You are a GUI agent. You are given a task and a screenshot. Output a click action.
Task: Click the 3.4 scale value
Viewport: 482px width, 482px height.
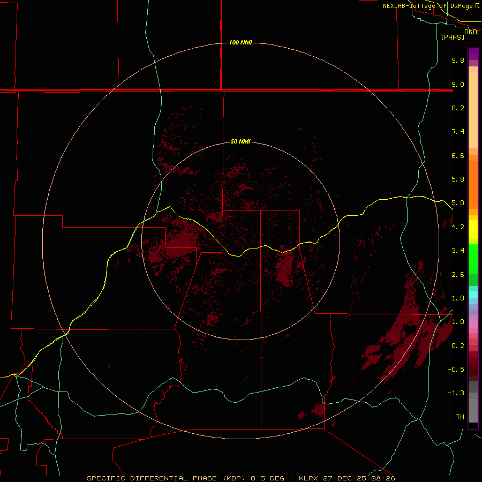pyautogui.click(x=458, y=251)
